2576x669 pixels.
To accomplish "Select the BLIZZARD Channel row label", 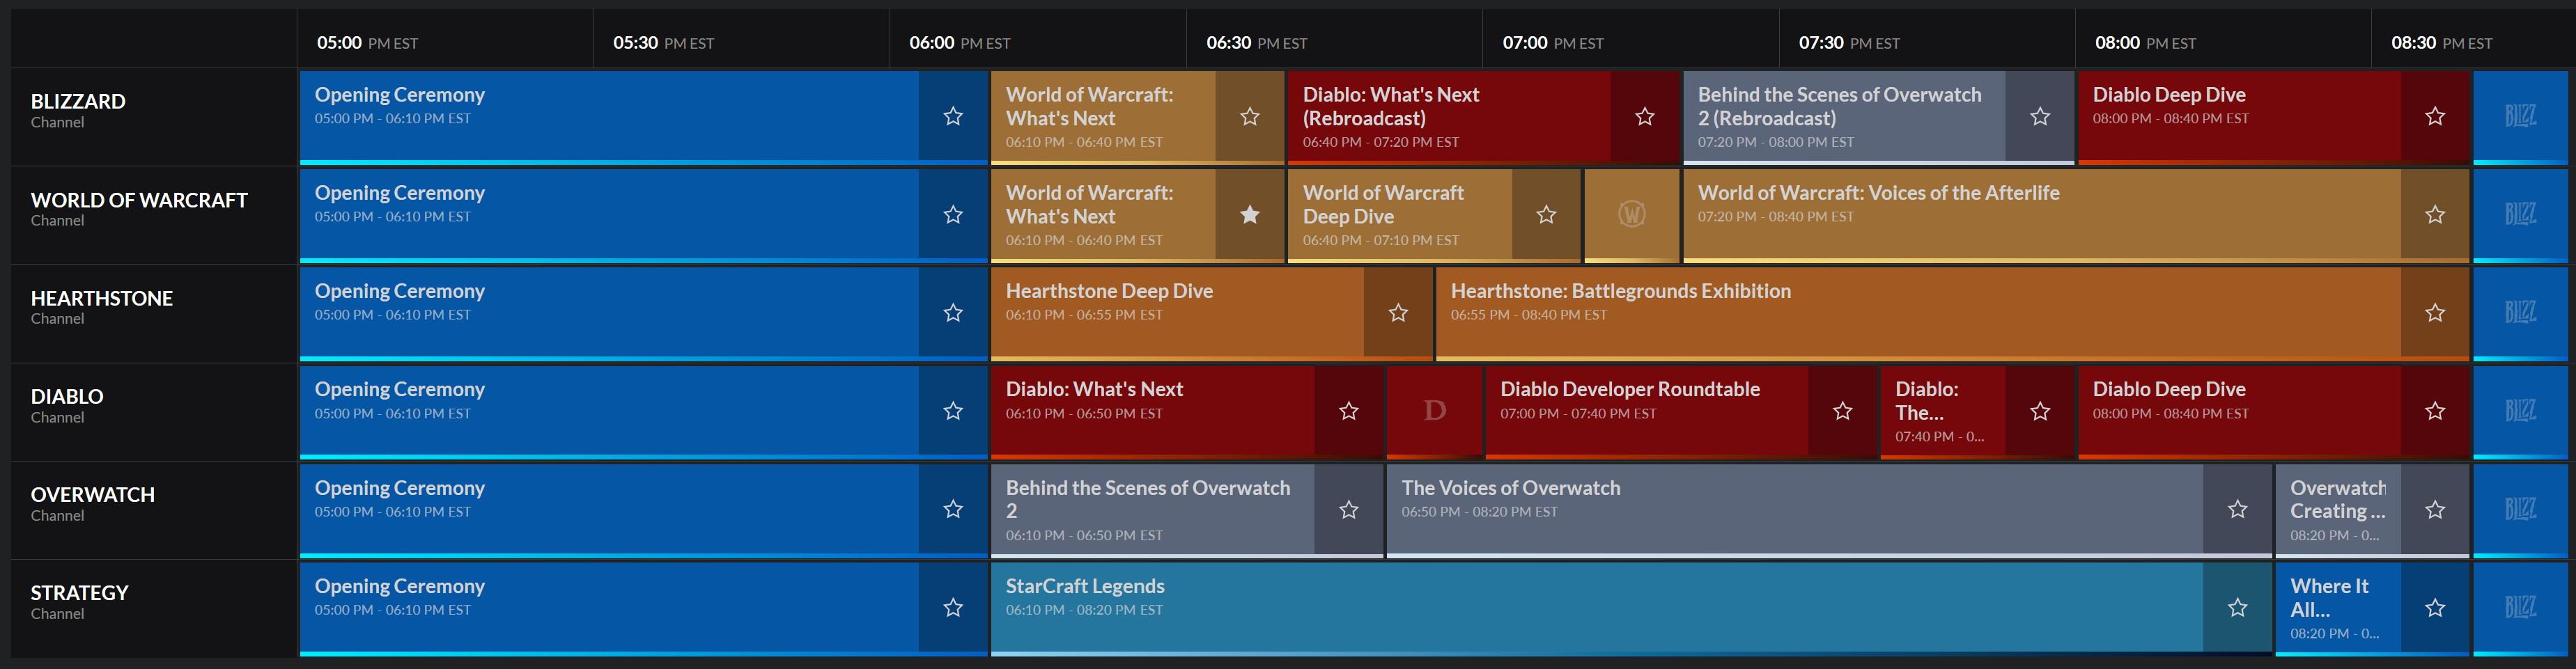I will click(x=154, y=116).
